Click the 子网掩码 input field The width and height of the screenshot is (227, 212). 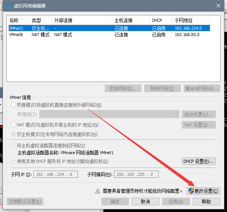coord(136,174)
